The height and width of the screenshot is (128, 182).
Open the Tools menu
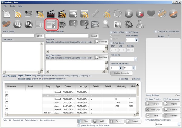point(12,6)
